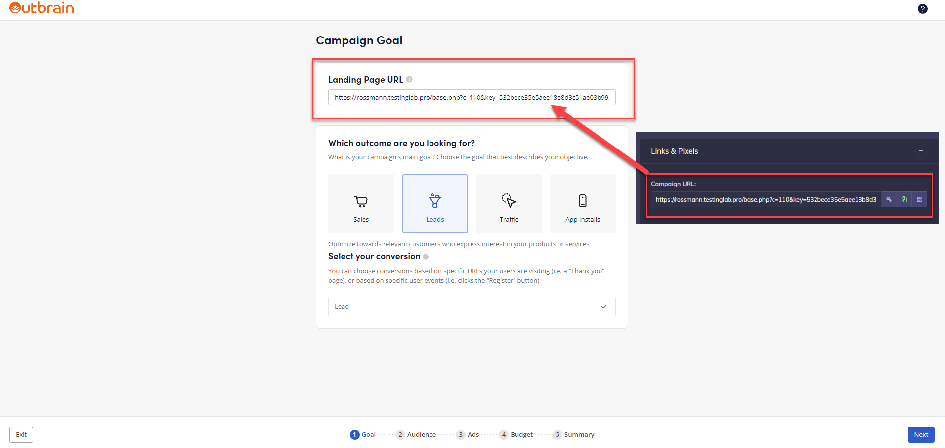Viewport: 945px width, 448px height.
Task: Copy the Campaign URL using the copy icon
Action: pos(904,199)
